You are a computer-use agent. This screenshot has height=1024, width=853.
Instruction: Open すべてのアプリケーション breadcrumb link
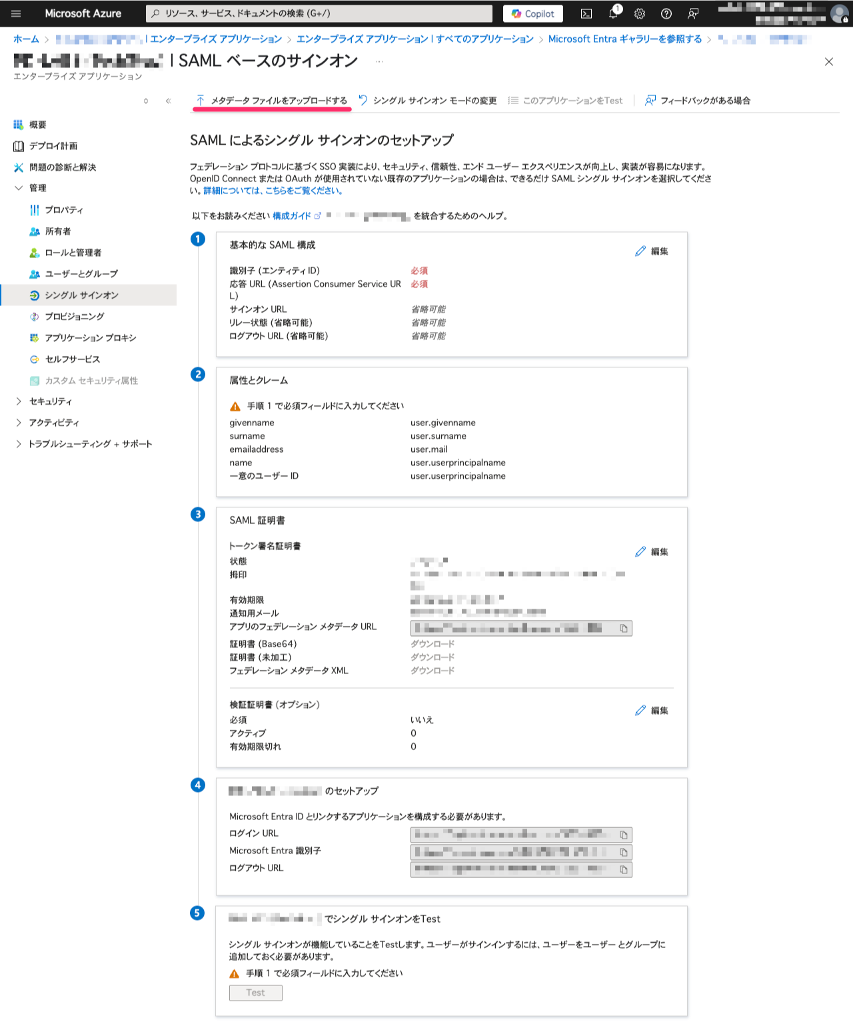415,39
